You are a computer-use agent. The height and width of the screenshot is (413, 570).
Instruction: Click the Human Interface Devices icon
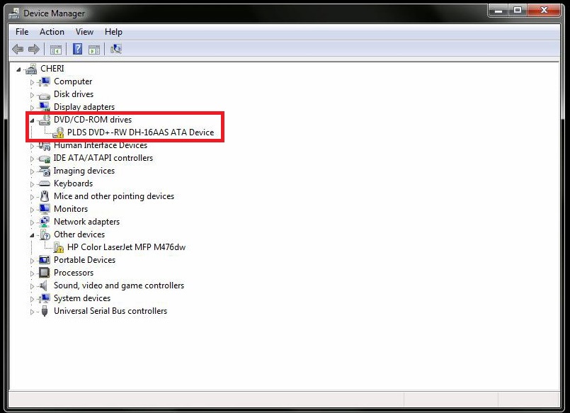click(x=45, y=146)
